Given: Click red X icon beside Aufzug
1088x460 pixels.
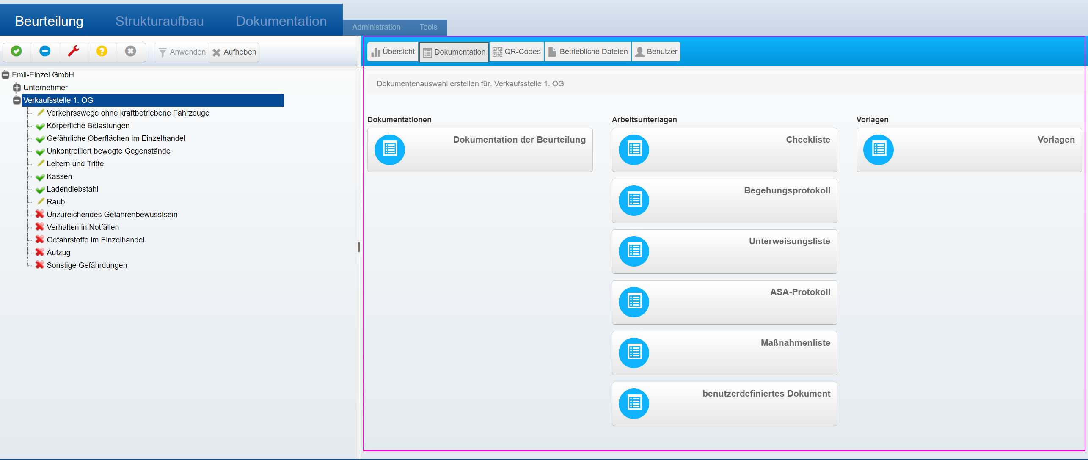Looking at the screenshot, I should click(x=40, y=252).
